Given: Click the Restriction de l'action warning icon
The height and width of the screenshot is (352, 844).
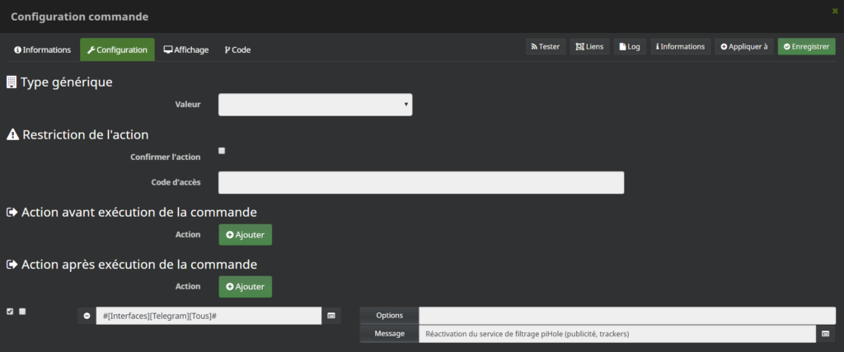Looking at the screenshot, I should pyautogui.click(x=12, y=134).
